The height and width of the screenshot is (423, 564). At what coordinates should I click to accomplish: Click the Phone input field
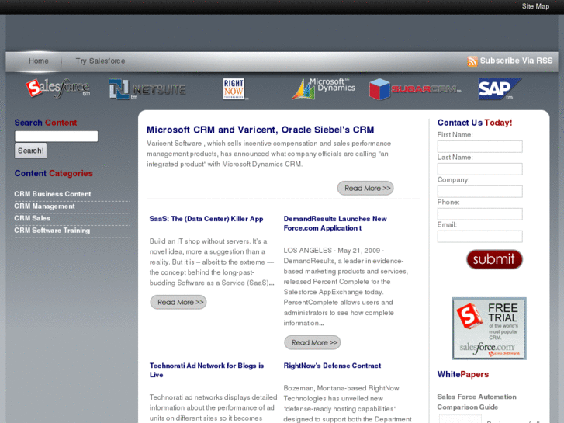(x=480, y=214)
